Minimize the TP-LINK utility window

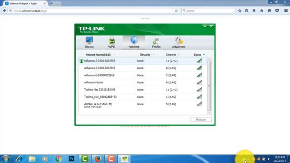click(x=205, y=26)
